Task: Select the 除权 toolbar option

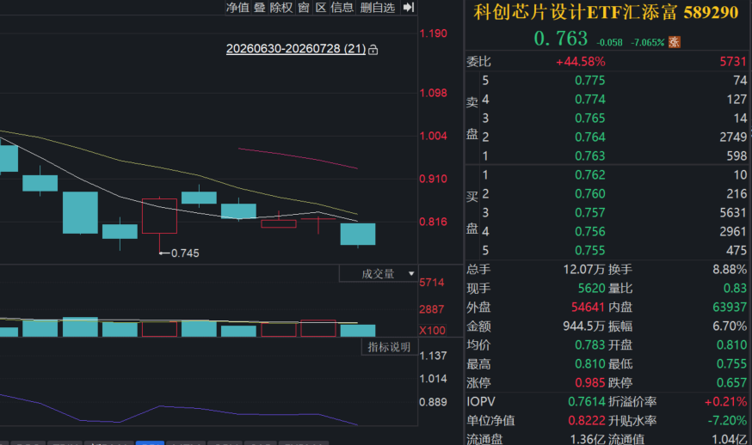Action: [281, 7]
